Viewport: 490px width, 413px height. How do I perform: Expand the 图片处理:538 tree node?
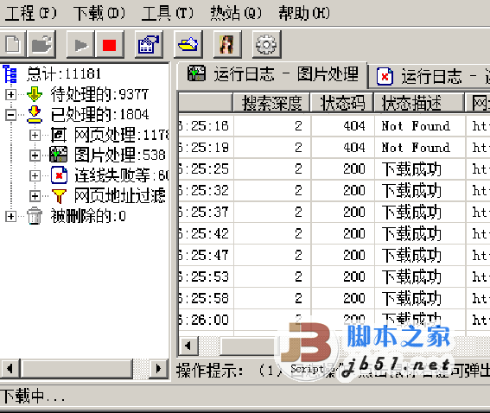click(35, 156)
